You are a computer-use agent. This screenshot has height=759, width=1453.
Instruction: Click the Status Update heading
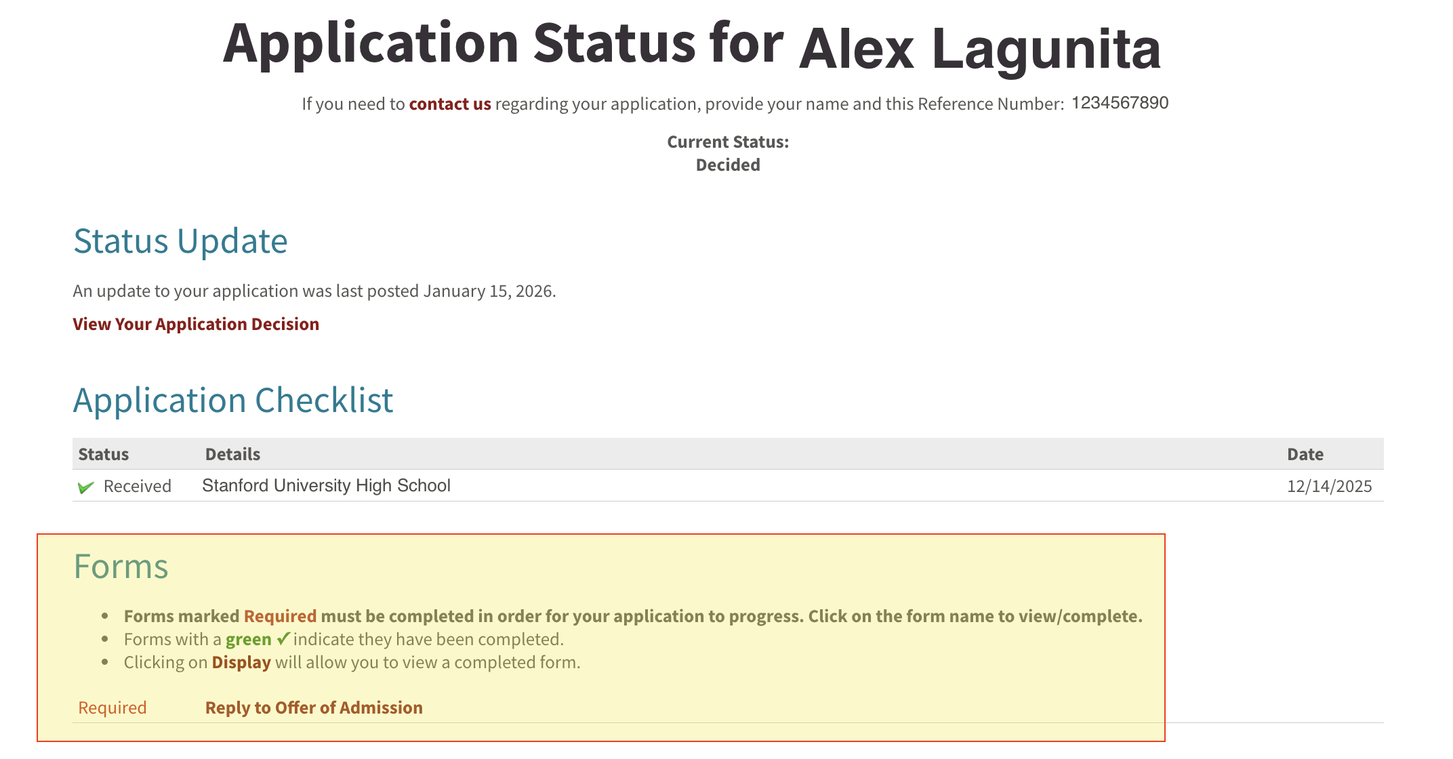(180, 241)
